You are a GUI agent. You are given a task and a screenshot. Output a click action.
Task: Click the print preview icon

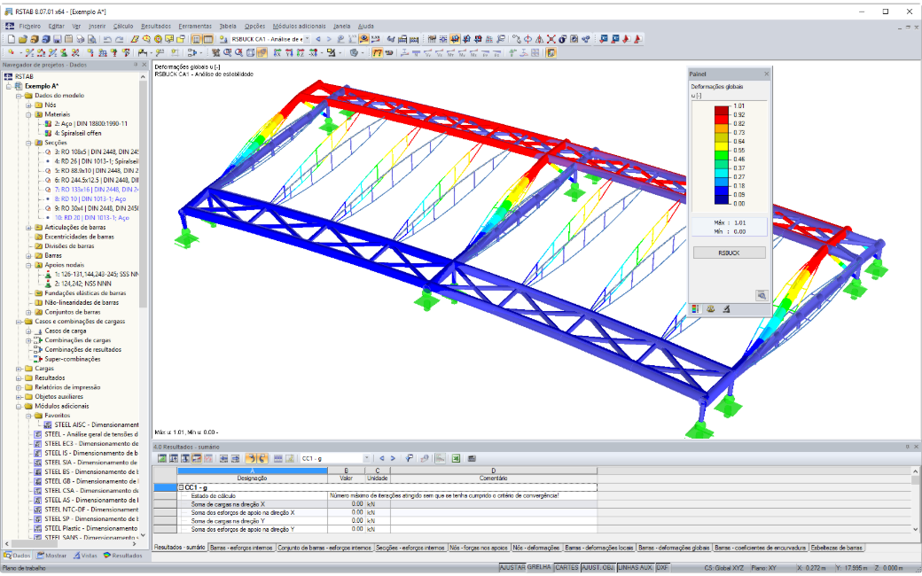click(91, 39)
